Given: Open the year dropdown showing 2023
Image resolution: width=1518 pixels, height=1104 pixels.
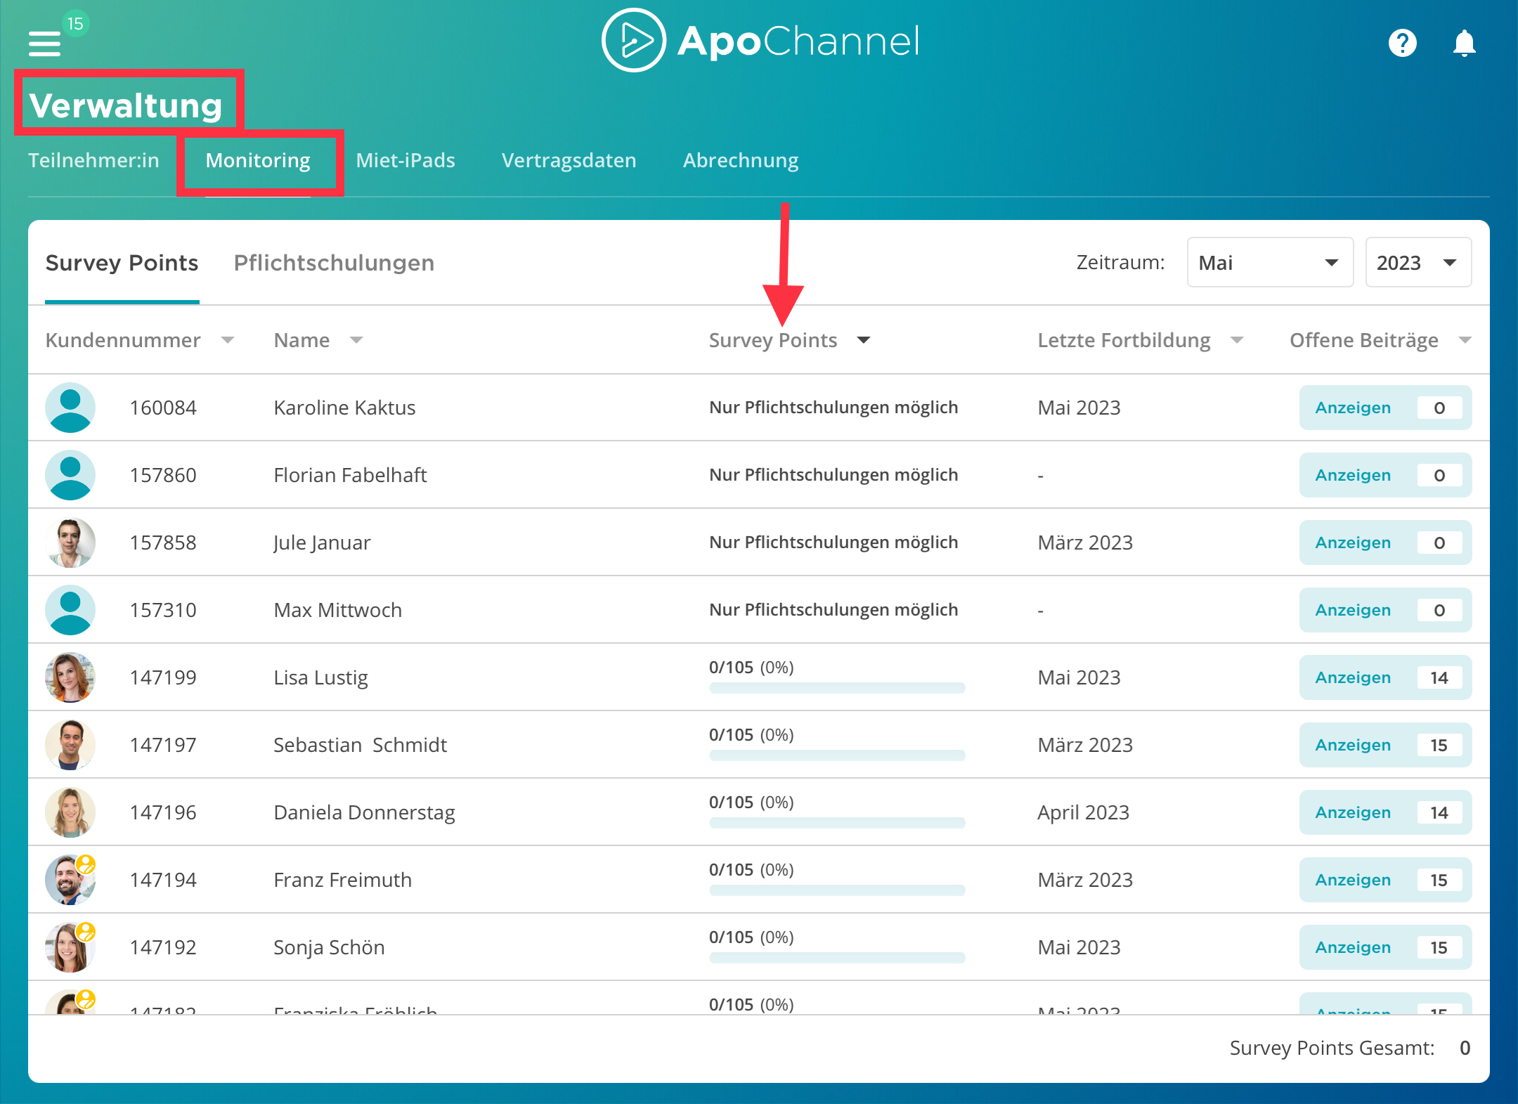Looking at the screenshot, I should 1418,262.
